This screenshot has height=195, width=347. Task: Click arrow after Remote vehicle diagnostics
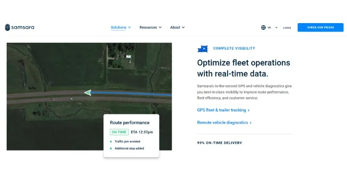(251, 123)
